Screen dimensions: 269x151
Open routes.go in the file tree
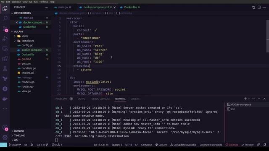(27, 86)
